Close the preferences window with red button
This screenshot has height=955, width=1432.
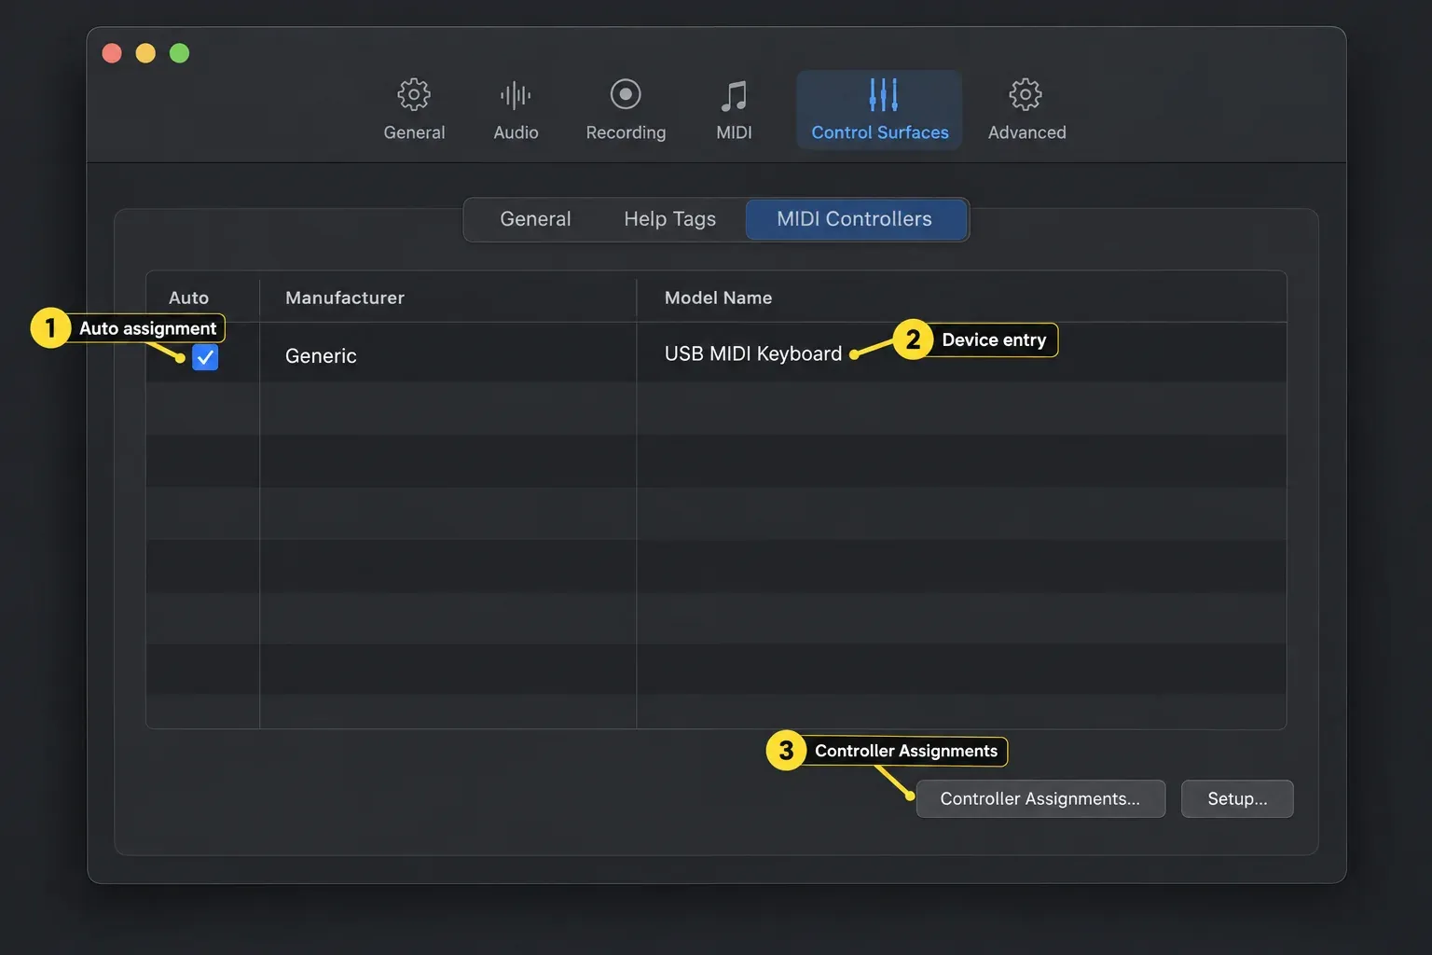(112, 53)
